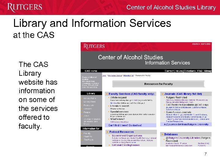
Task: Open the Open Access Journals item
Action: point(178,112)
